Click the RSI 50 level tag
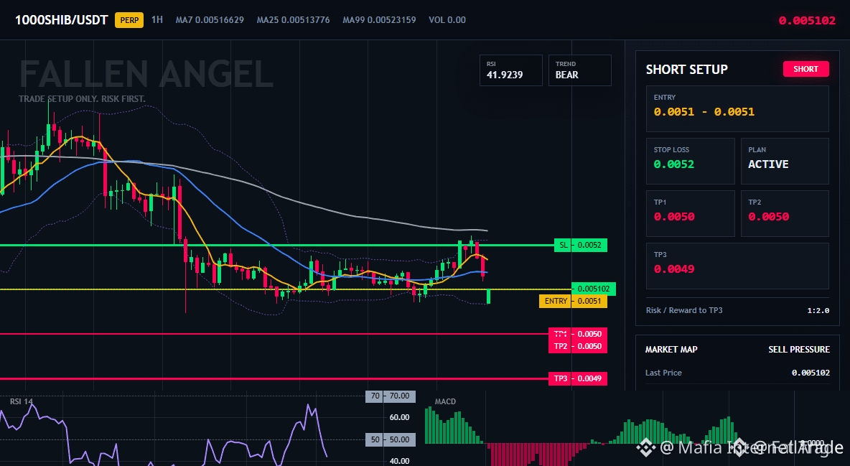Screen dimensions: 850x466 pyautogui.click(x=391, y=439)
